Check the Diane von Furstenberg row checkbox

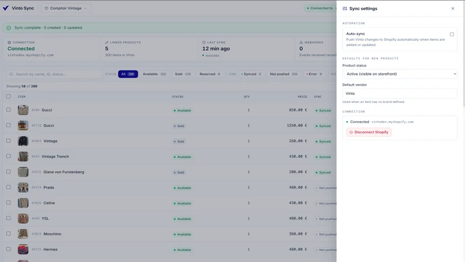pyautogui.click(x=8, y=171)
